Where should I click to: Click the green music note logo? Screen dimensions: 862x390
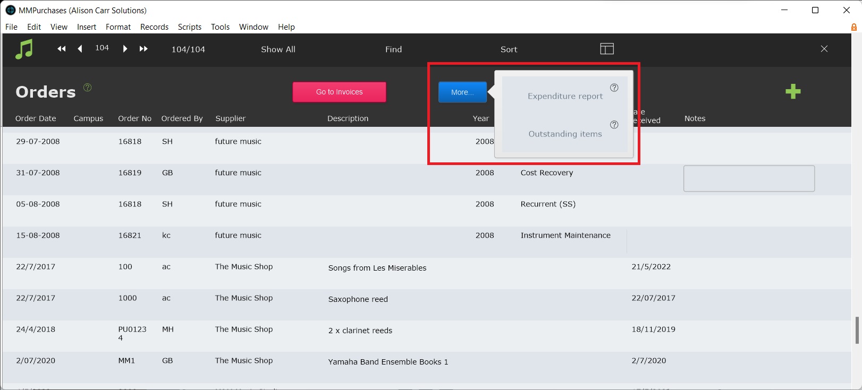coord(24,49)
